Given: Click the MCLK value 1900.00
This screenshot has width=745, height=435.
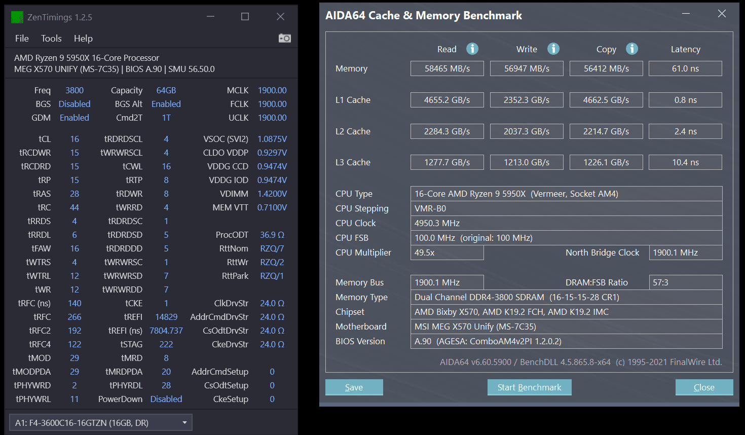Looking at the screenshot, I should [x=272, y=90].
